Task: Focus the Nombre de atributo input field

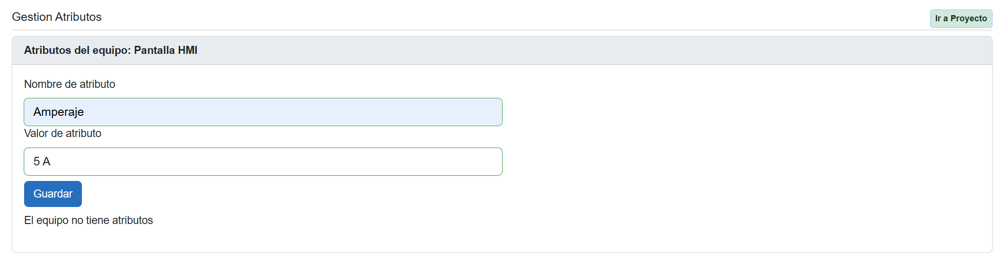Action: pyautogui.click(x=263, y=112)
